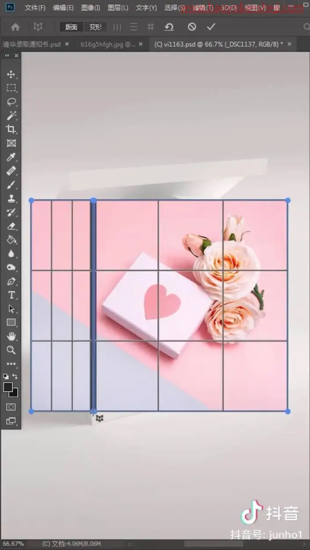Cancel the perspective warp

tap(192, 27)
